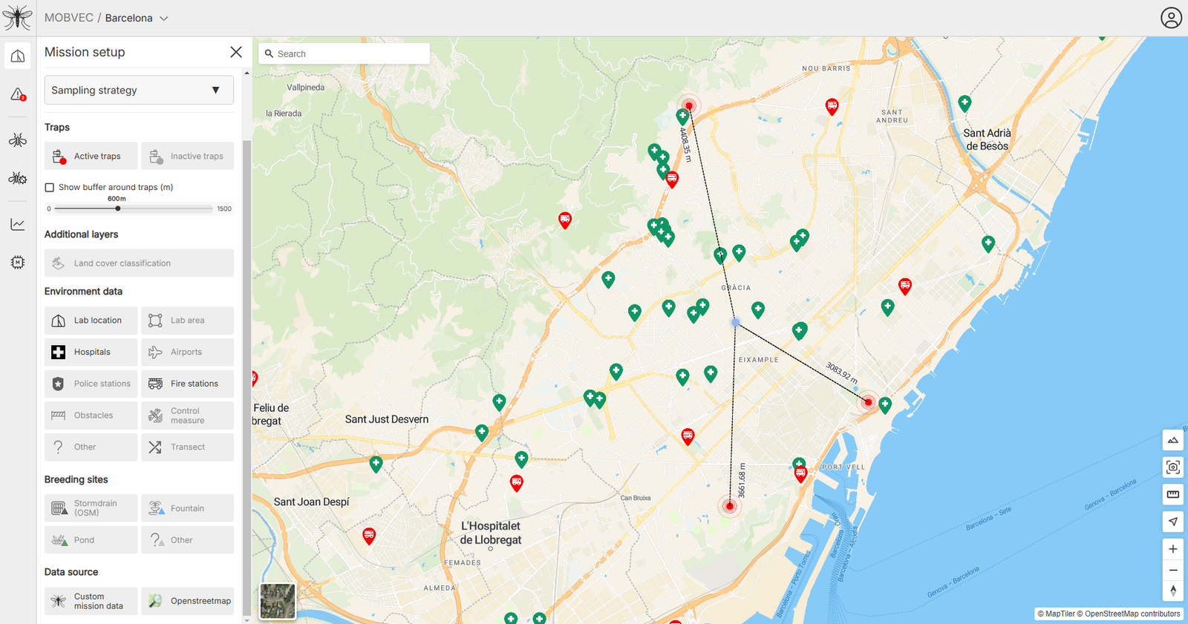Open the alerts warning sidebar icon

pyautogui.click(x=18, y=94)
